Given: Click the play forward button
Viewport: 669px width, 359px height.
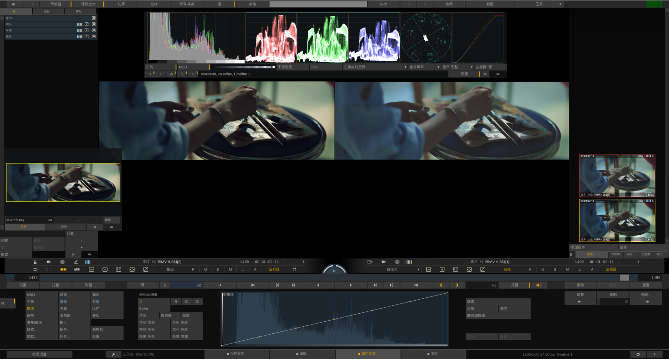Looking at the screenshot, I should click(351, 285).
